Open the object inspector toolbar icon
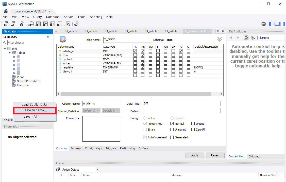This screenshot has height=182, width=286. coord(22,24)
